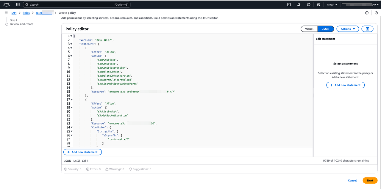Open the services grid menu icon
The image size is (381, 189).
(x=18, y=4)
